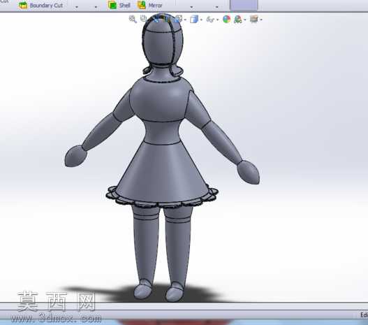Open the dropdown arrow just left of Shell
Viewport: 368px width, 325px height.
click(x=96, y=7)
